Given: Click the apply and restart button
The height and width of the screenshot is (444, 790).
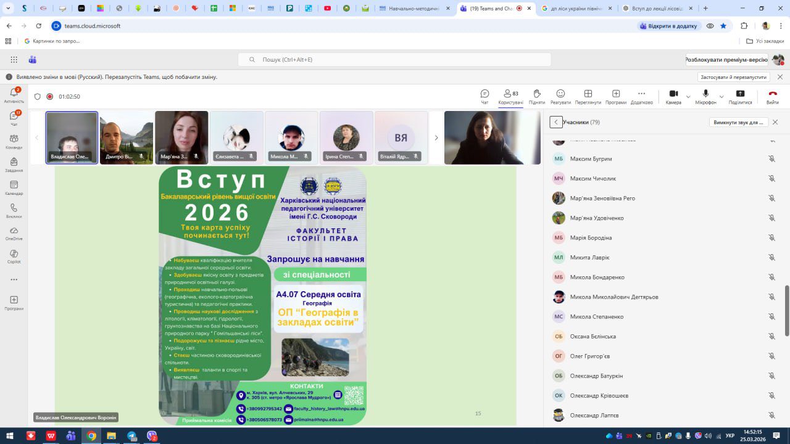Looking at the screenshot, I should pos(733,77).
